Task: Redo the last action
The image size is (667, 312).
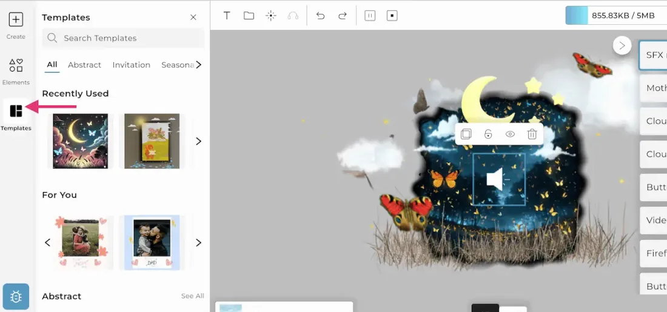Action: 343,16
